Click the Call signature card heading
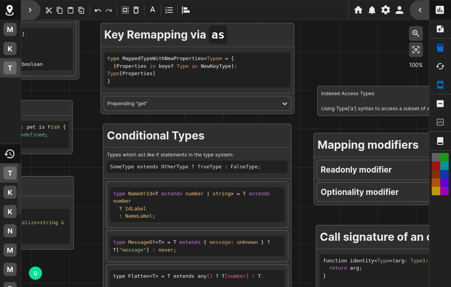 pos(375,237)
